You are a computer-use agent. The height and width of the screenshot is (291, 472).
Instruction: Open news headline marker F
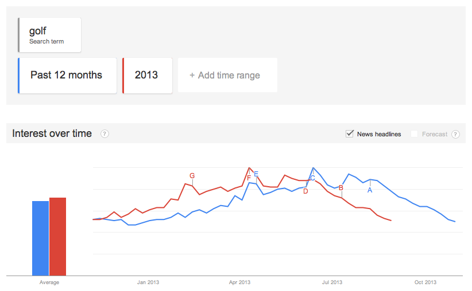(249, 178)
